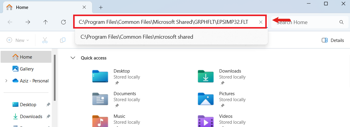Toggle the Details pane

coord(333,40)
